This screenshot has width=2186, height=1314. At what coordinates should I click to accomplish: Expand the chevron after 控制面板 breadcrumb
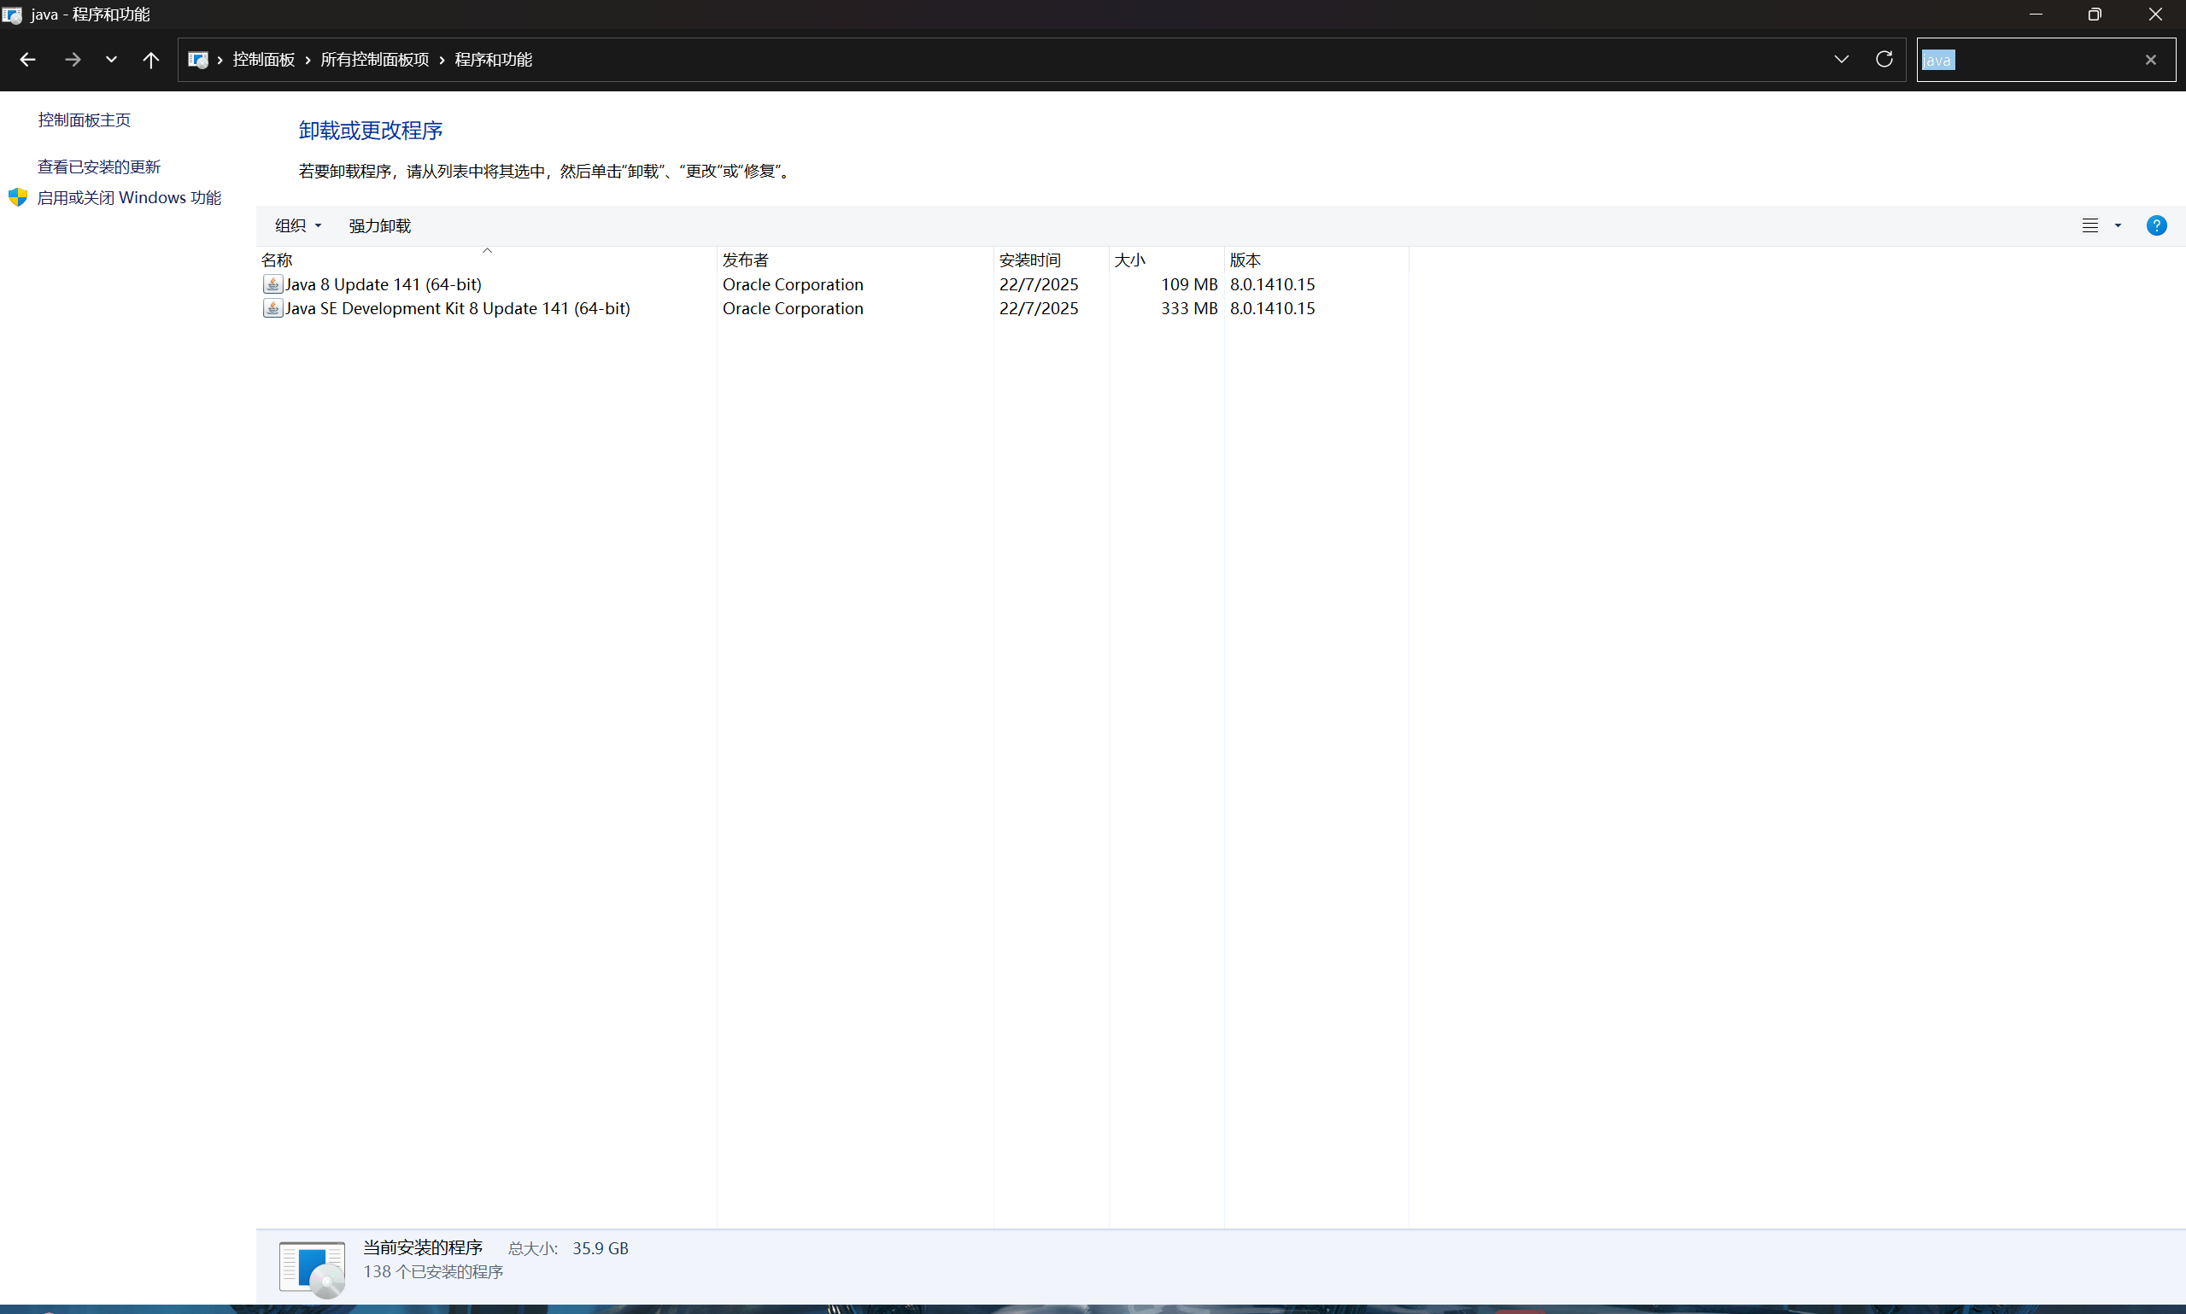(308, 61)
